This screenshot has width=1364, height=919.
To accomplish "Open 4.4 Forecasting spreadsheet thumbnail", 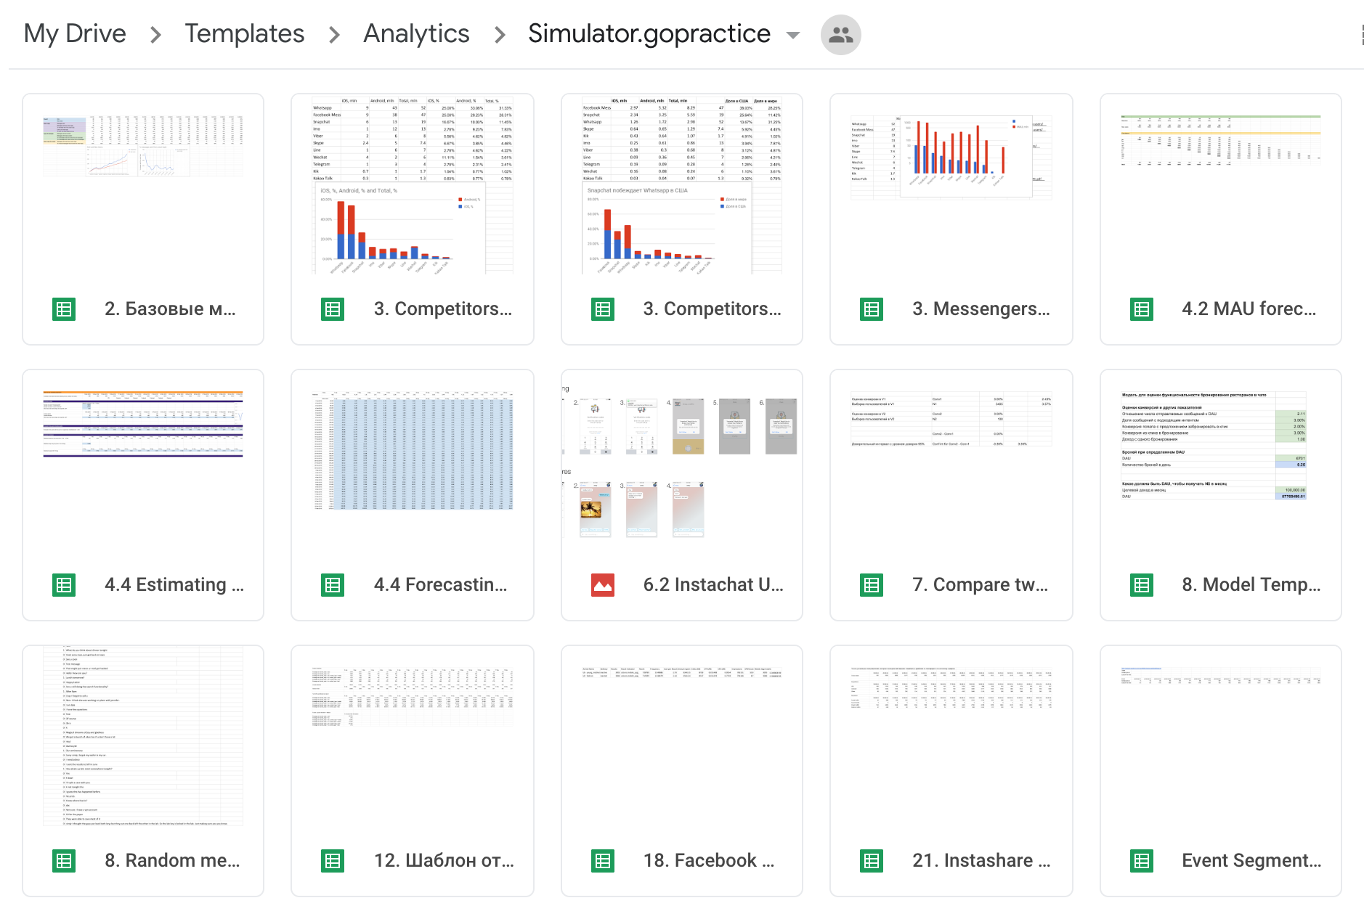I will coord(413,465).
